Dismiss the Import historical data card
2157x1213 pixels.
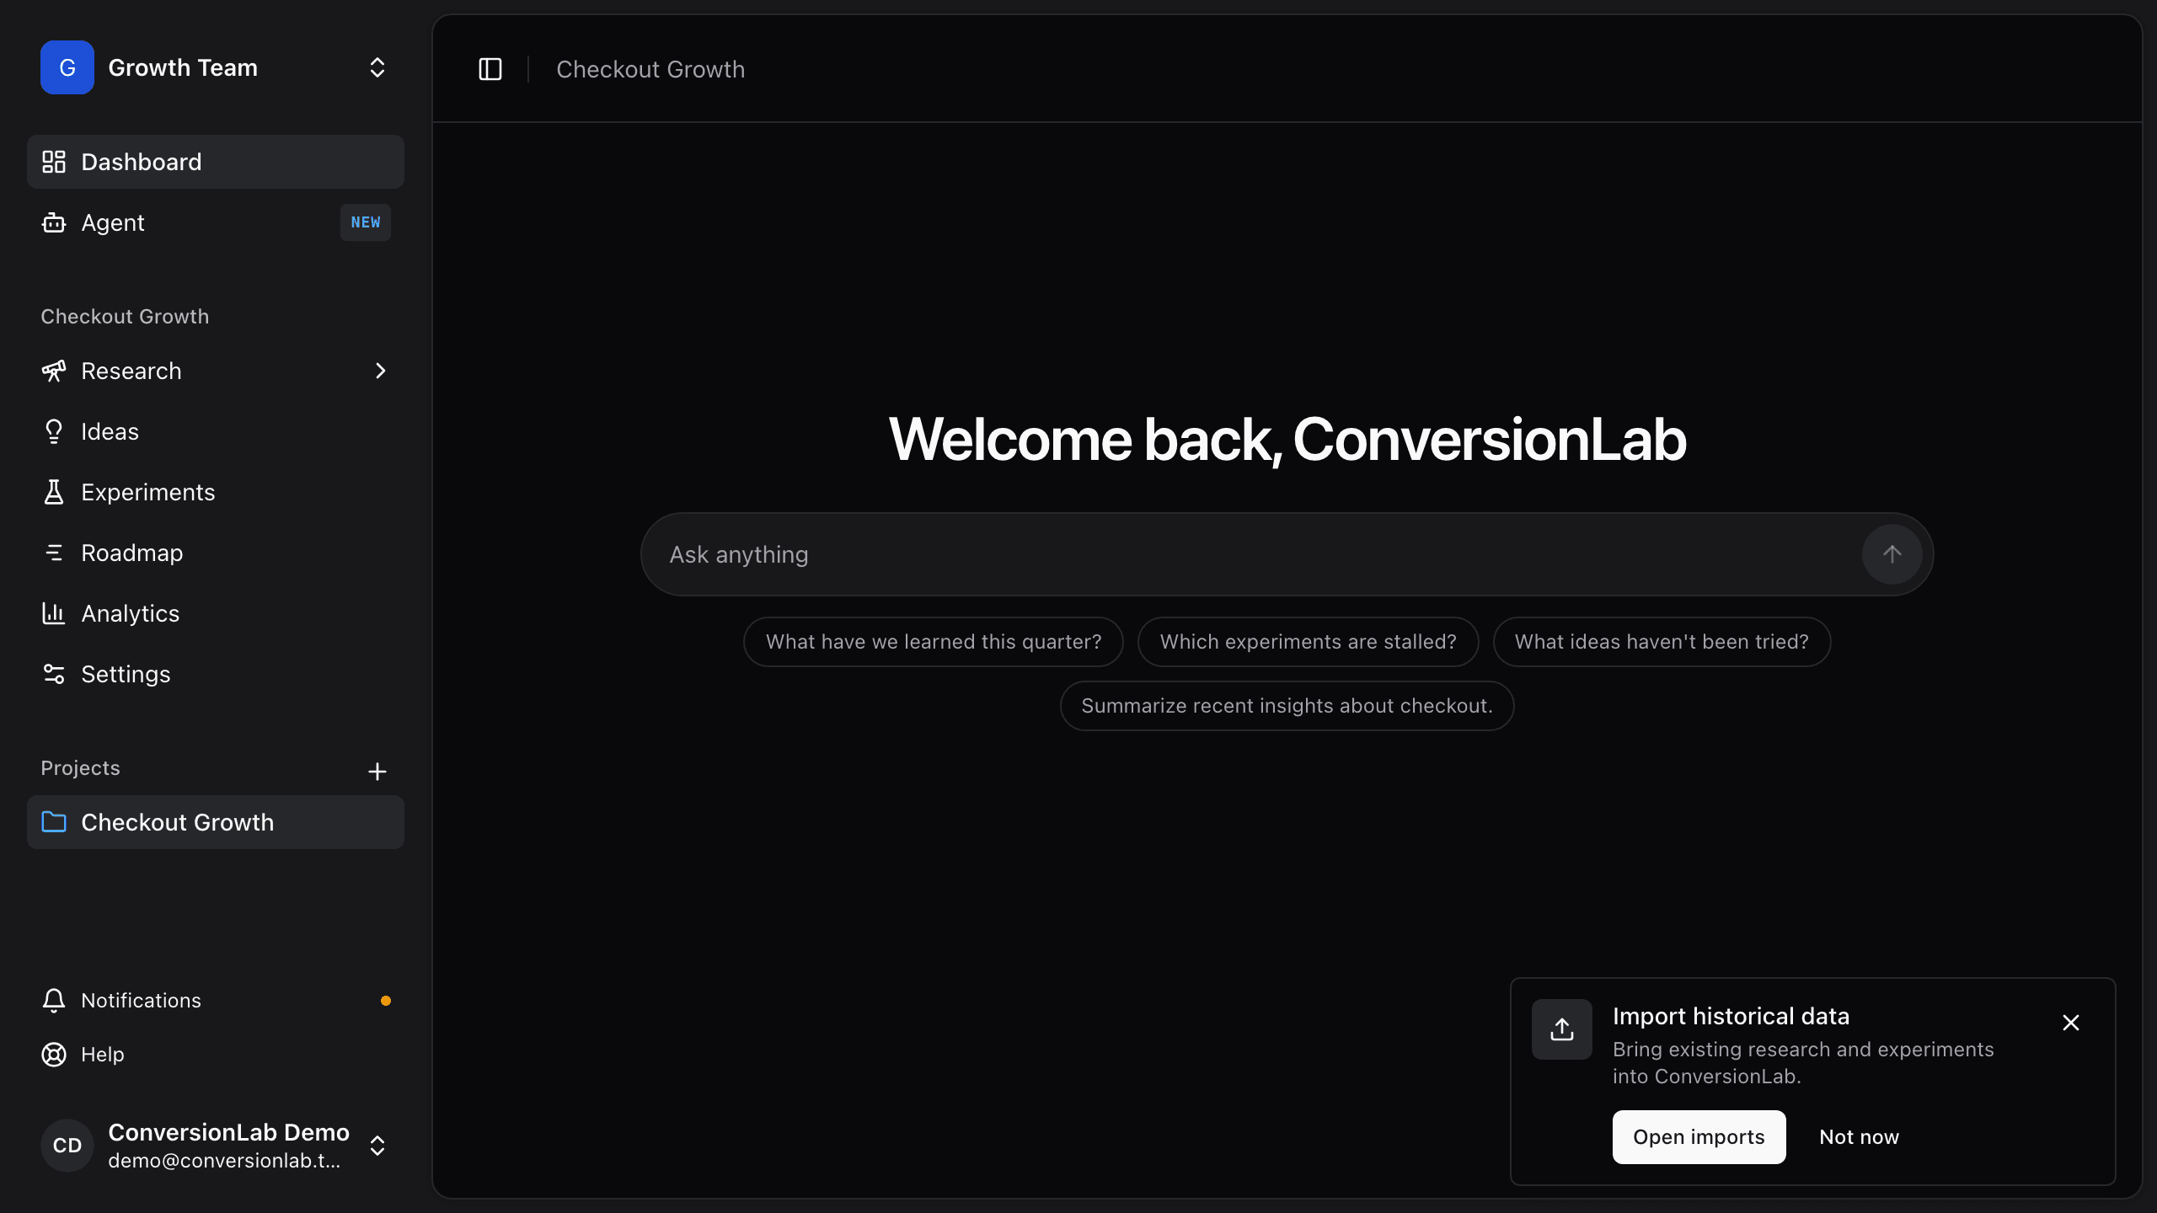coord(2071,1023)
